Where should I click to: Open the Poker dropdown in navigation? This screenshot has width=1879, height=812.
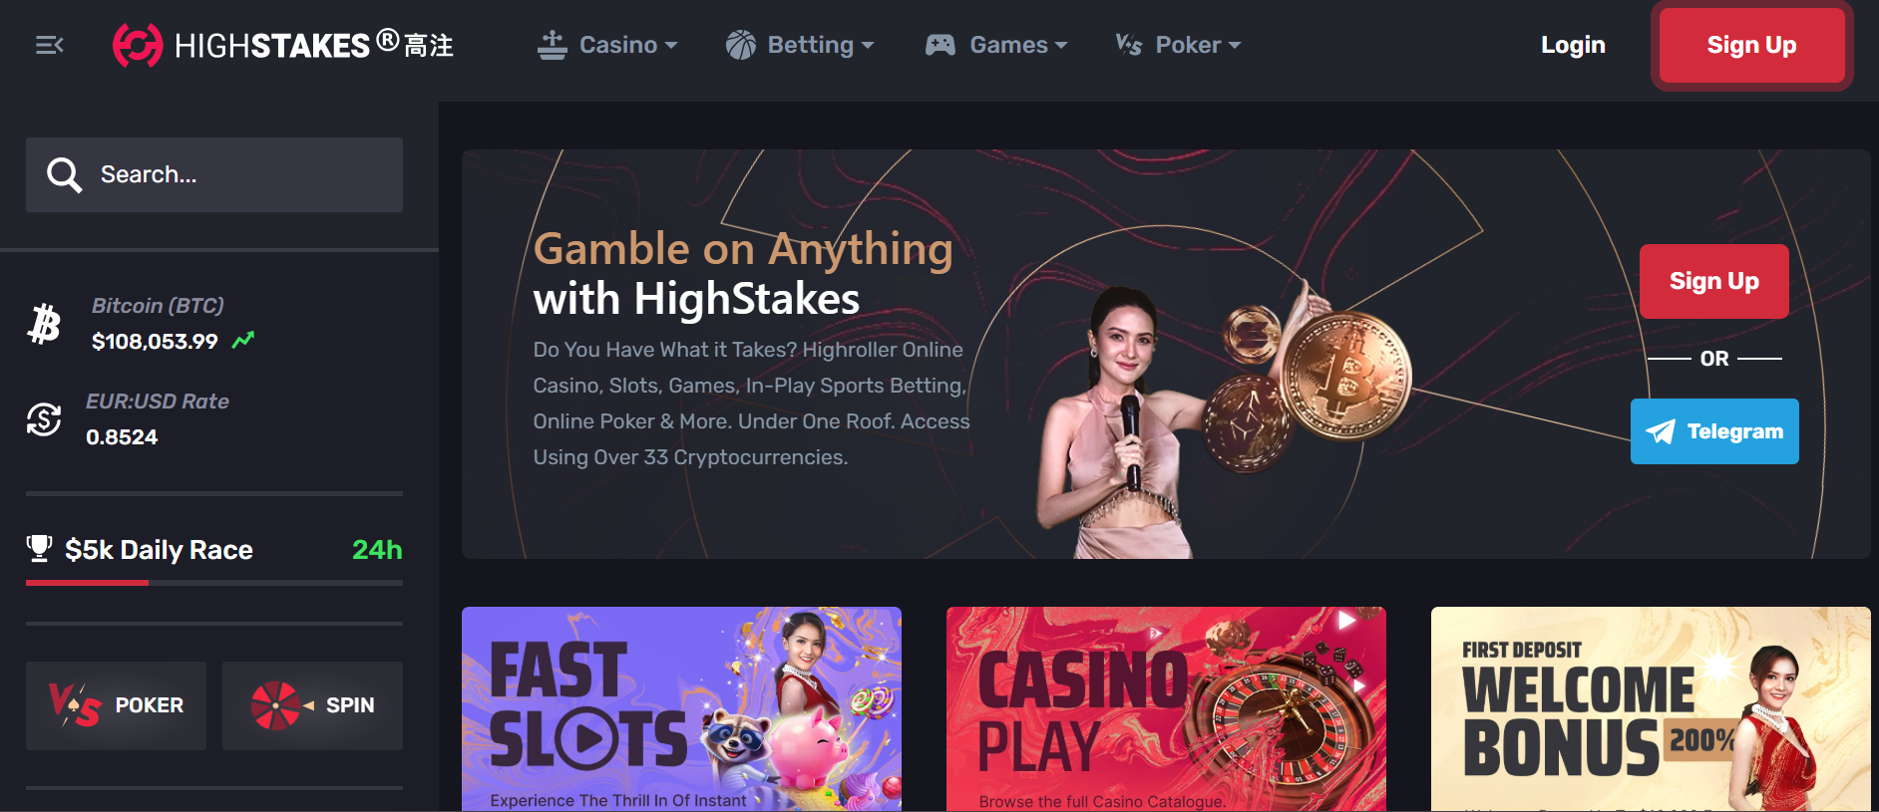point(1178,45)
